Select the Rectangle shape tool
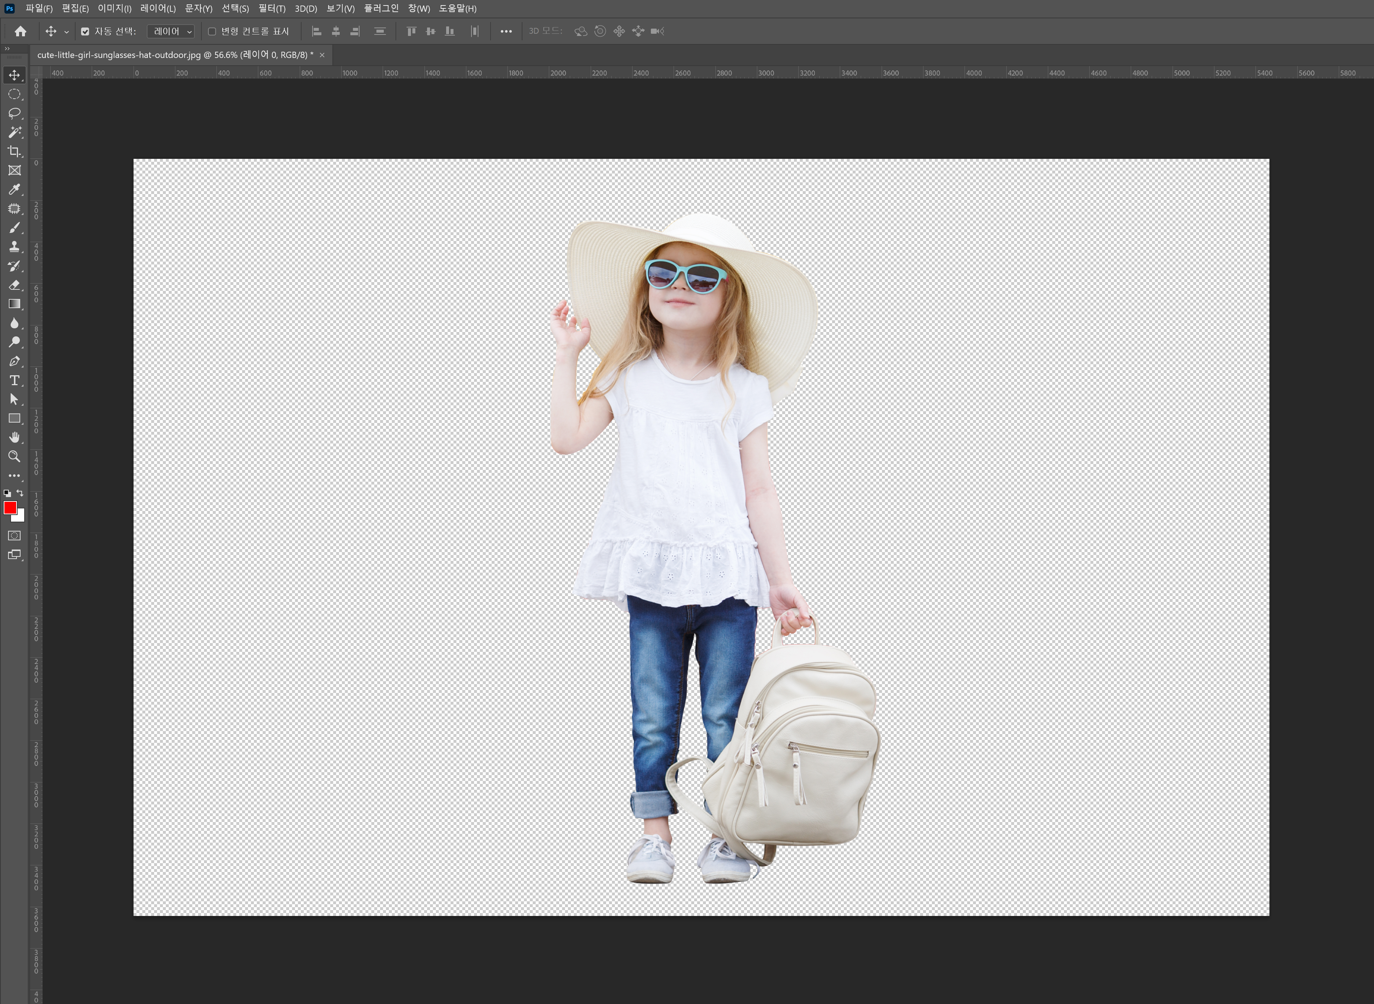1374x1004 pixels. pyautogui.click(x=15, y=419)
